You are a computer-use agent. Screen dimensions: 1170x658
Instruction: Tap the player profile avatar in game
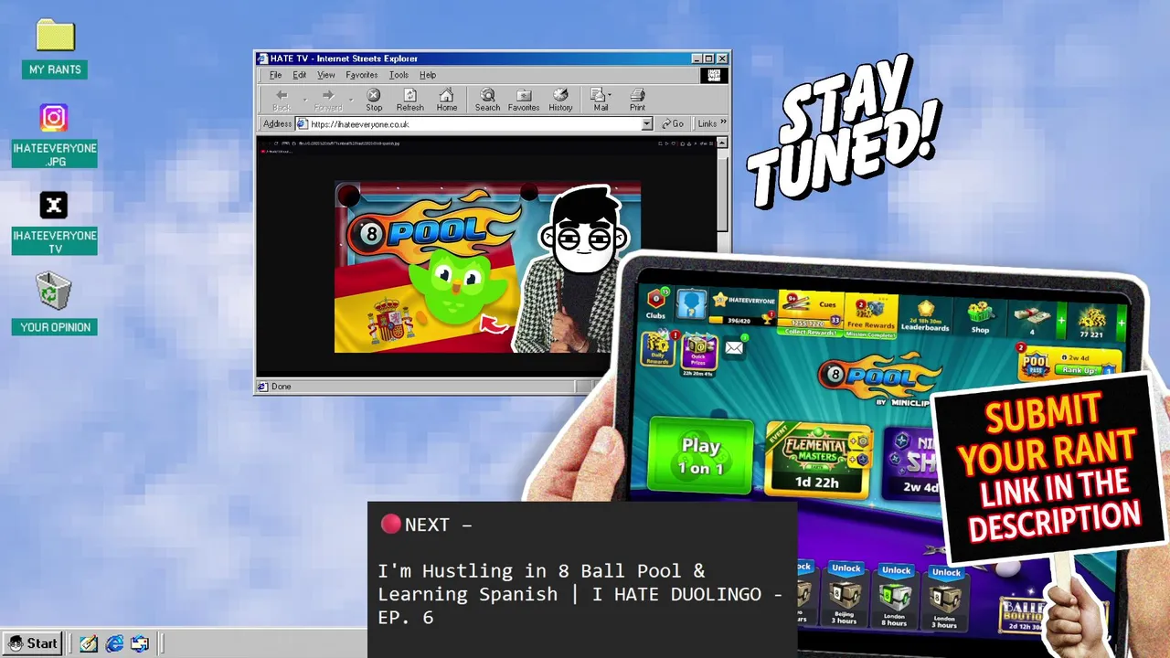tap(692, 304)
